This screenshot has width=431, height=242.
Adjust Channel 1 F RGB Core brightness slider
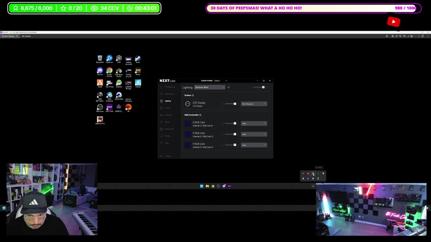[230, 123]
